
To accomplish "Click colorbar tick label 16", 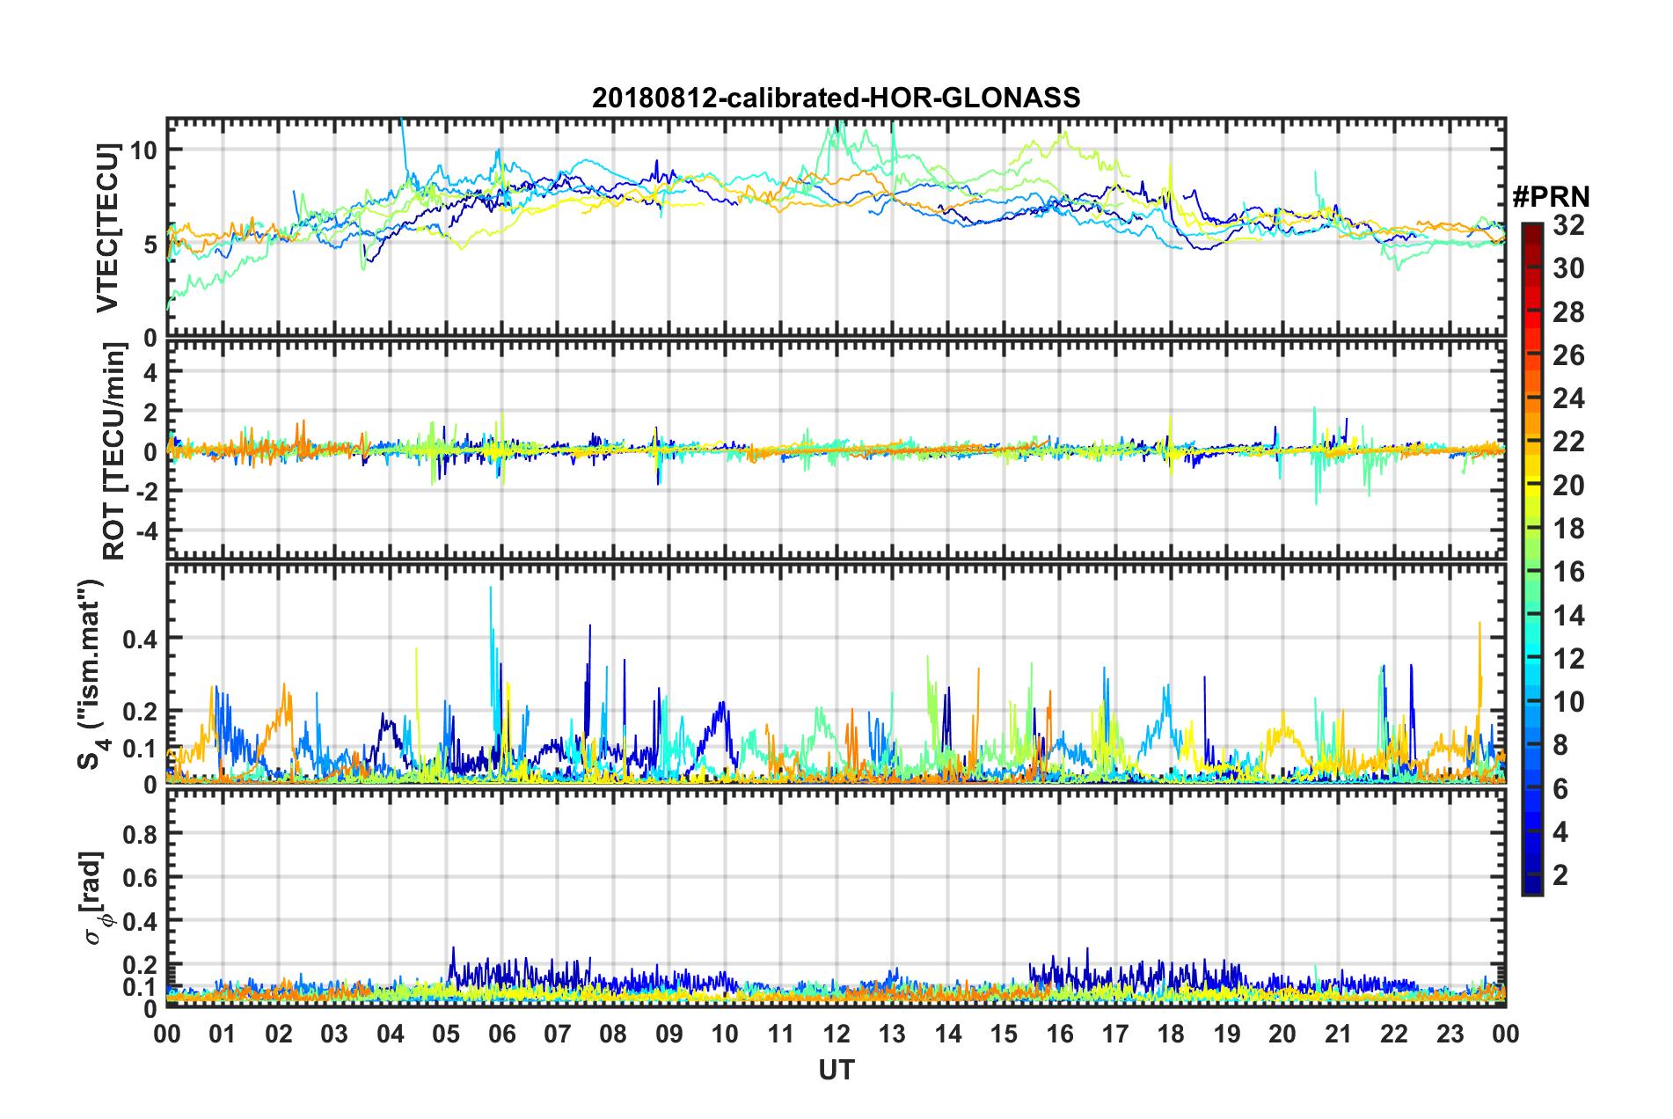I will coord(1568,573).
